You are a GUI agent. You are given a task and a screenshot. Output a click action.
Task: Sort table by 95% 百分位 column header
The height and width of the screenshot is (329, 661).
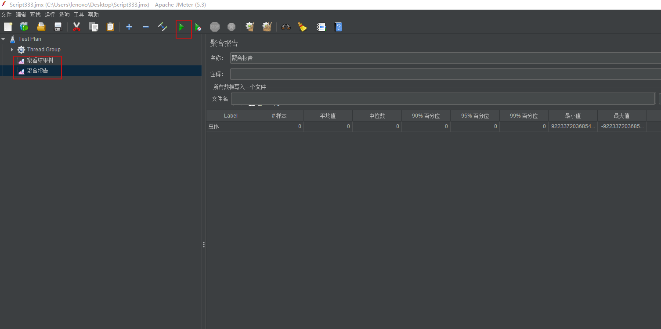[475, 116]
